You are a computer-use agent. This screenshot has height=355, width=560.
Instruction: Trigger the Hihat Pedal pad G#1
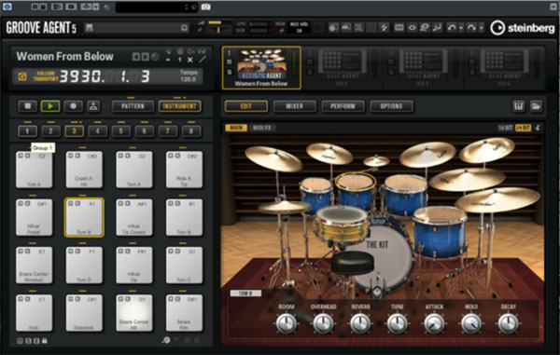34,217
